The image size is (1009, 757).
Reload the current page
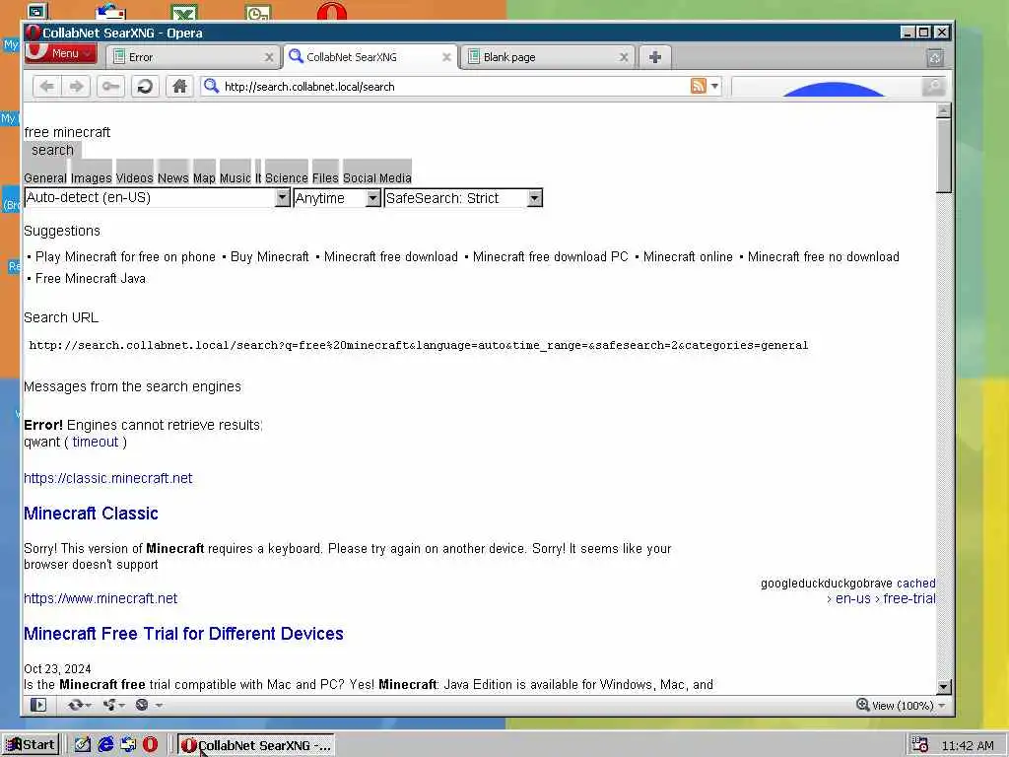coord(145,87)
